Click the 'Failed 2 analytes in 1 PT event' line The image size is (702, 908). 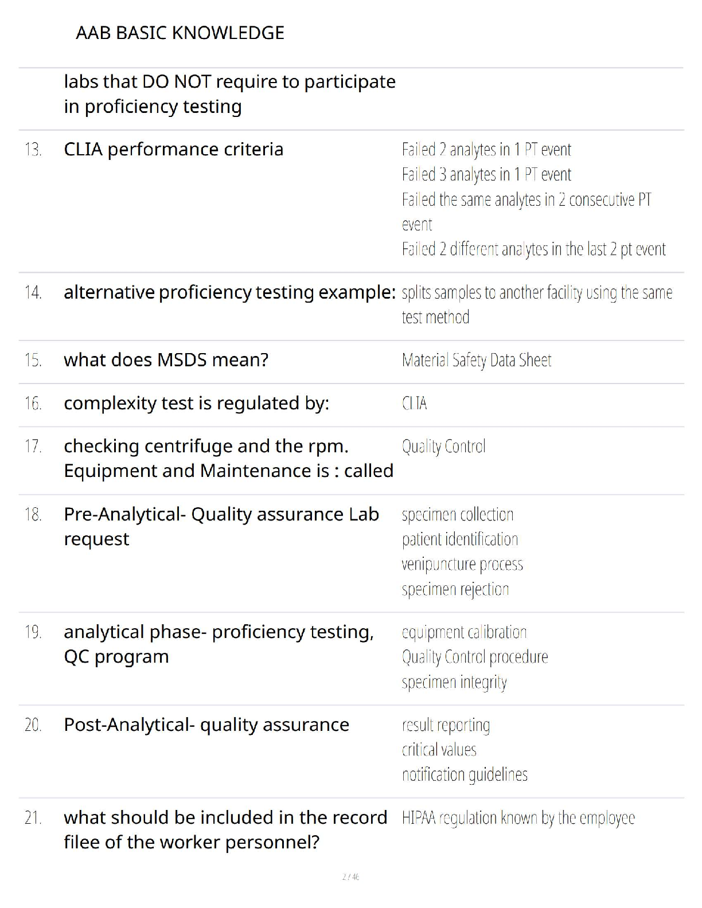486,150
